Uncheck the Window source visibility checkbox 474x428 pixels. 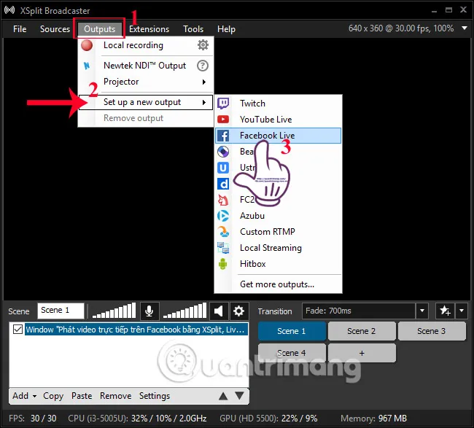pos(18,330)
